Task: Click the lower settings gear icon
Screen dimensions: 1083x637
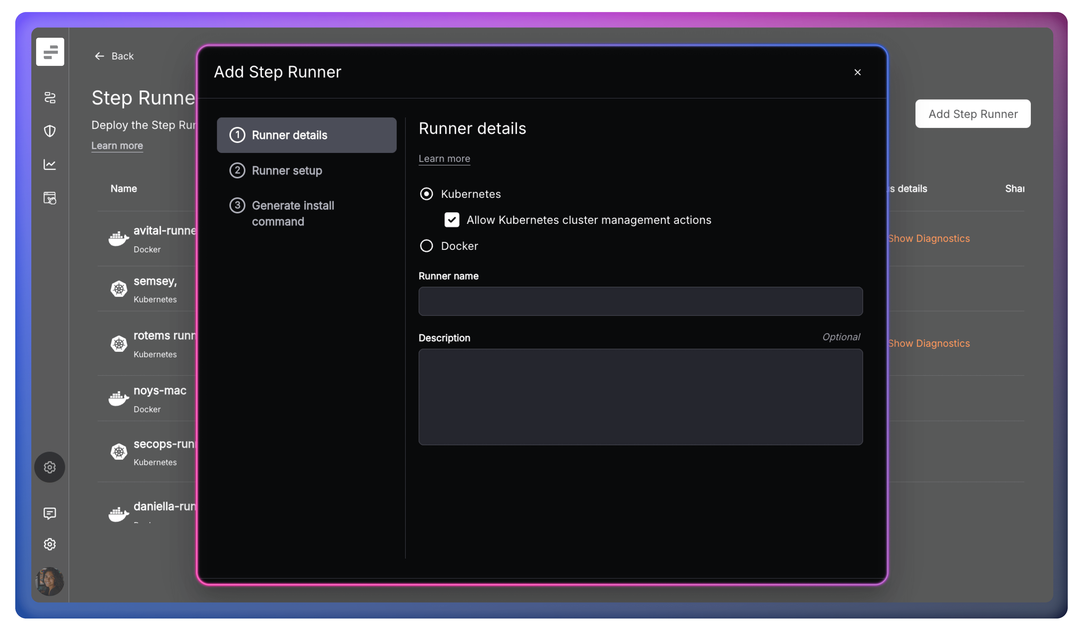Action: pyautogui.click(x=50, y=544)
